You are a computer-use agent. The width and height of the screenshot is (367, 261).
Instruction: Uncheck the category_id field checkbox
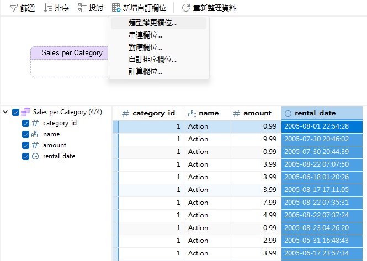click(26, 123)
